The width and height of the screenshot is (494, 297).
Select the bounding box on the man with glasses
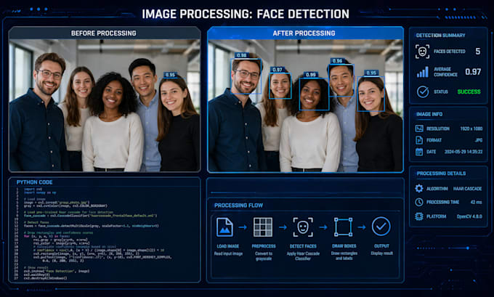246,76
